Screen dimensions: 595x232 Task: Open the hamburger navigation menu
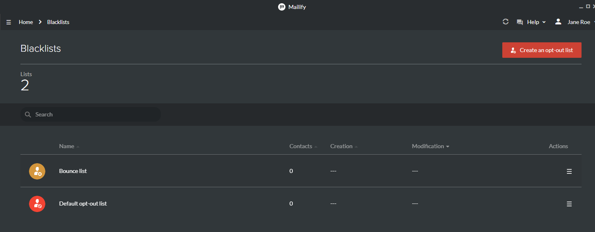[x=9, y=22]
